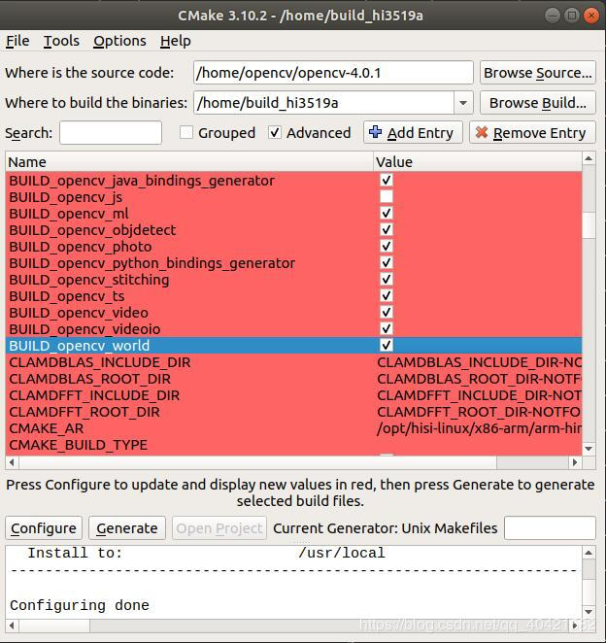Select the CLAMDBLAS_ROOT_DIR entry name
Screen dimensions: 606x643
click(x=89, y=379)
